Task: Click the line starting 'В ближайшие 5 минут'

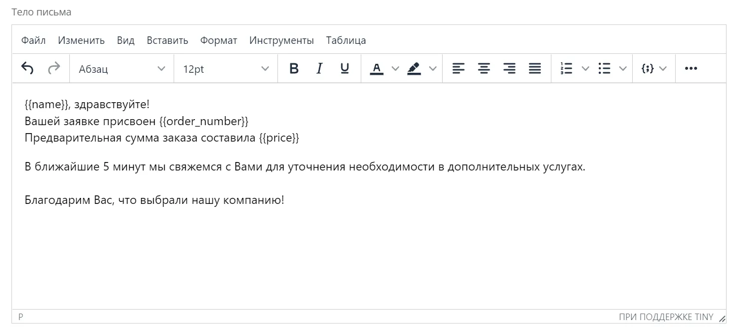Action: [305, 167]
